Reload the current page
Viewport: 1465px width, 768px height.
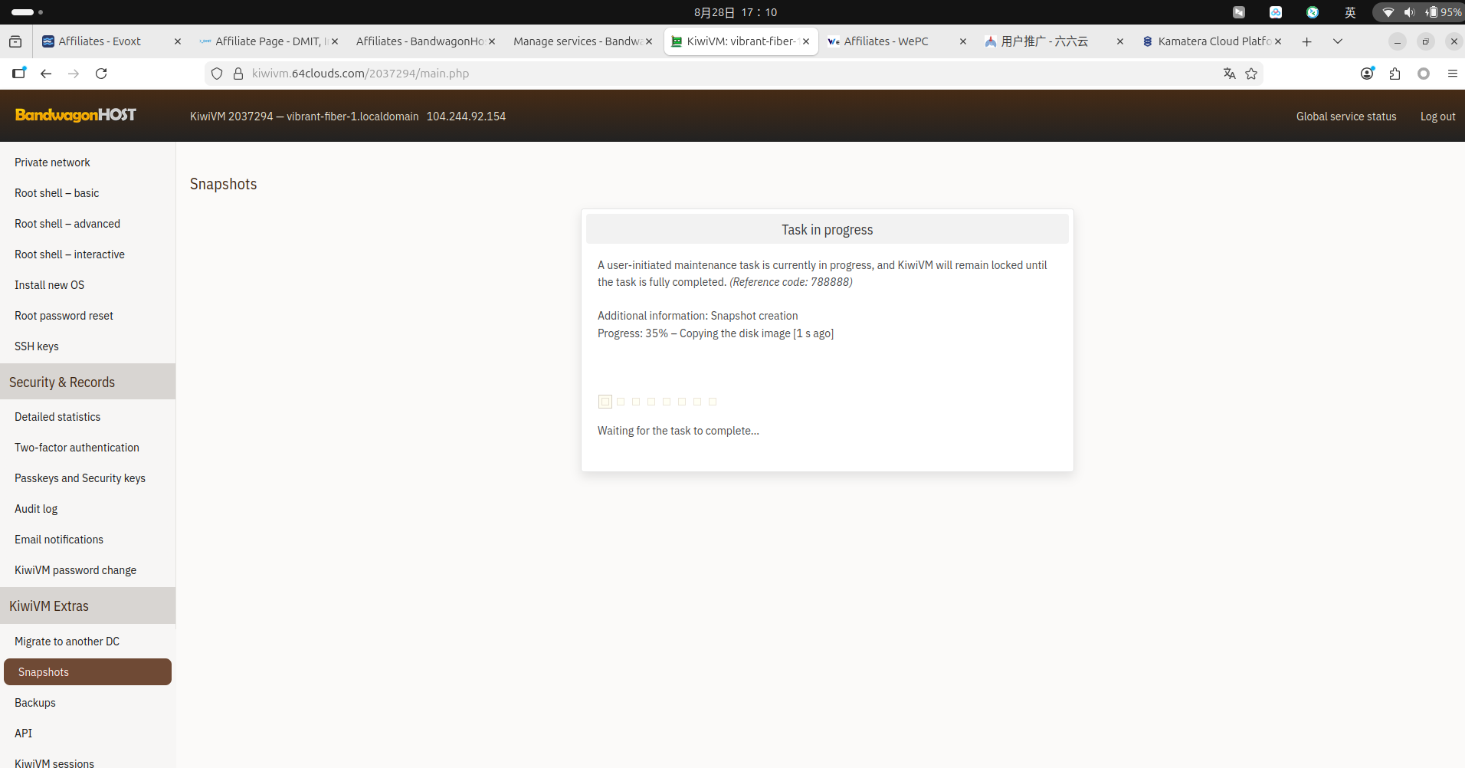101,74
